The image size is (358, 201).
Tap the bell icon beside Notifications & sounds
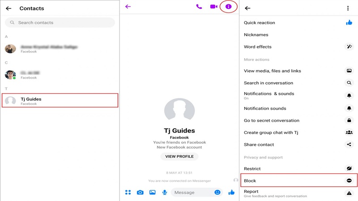tap(349, 95)
